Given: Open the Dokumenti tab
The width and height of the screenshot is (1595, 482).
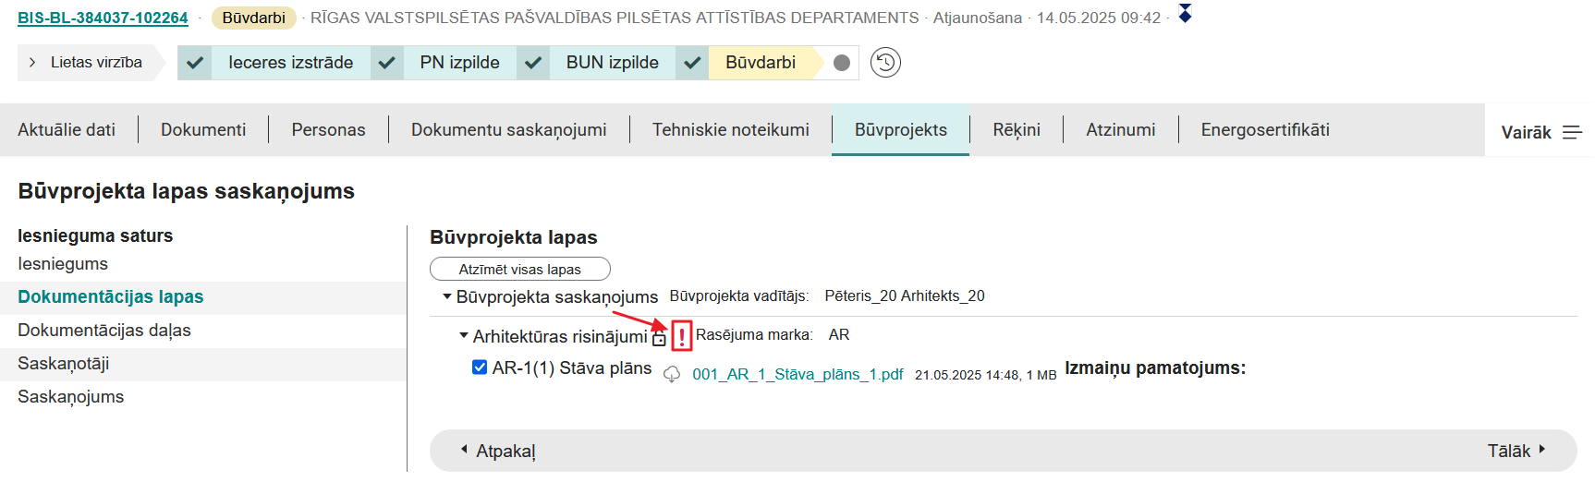Looking at the screenshot, I should (x=203, y=130).
